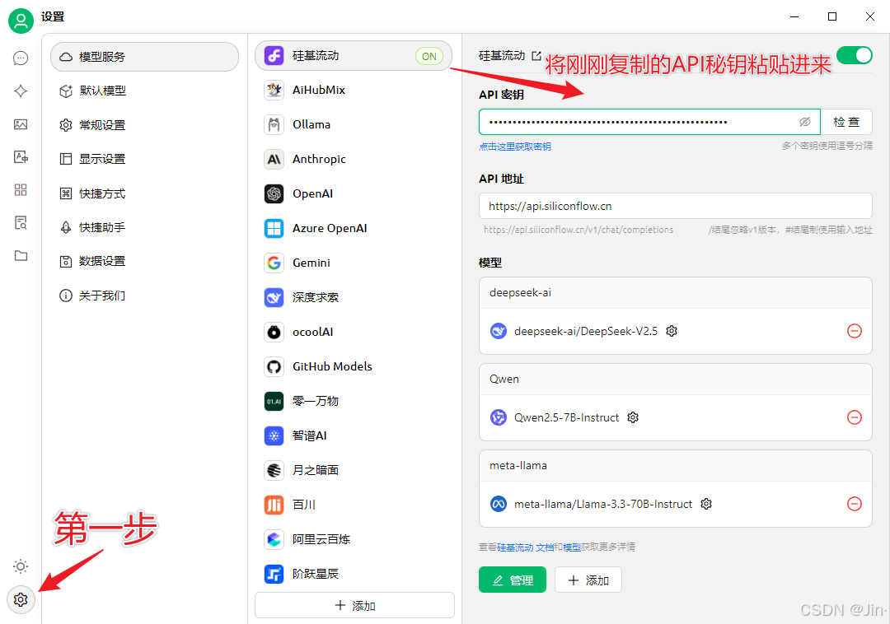Open the mini apps grid icon
Viewport: 890px width, 624px height.
[21, 190]
